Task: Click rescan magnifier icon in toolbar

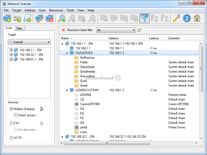Action: 72,18
